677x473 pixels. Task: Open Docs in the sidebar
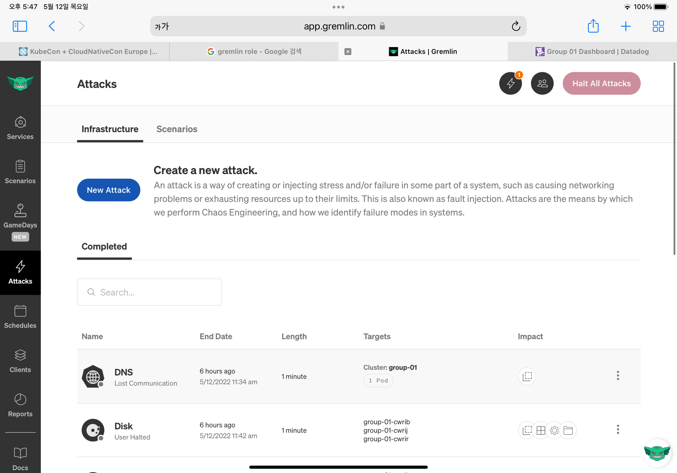20,459
